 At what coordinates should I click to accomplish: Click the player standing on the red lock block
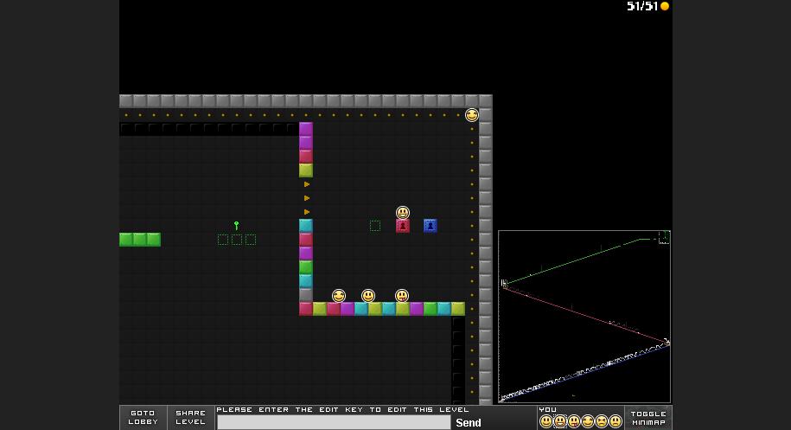click(403, 213)
